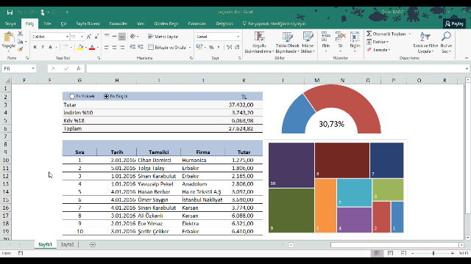Open Hücre Stilleri cell styles
Screen dimensions: 471x264
point(308,43)
